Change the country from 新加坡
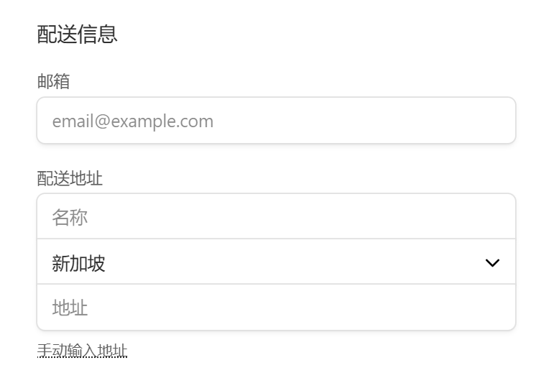 pyautogui.click(x=276, y=263)
